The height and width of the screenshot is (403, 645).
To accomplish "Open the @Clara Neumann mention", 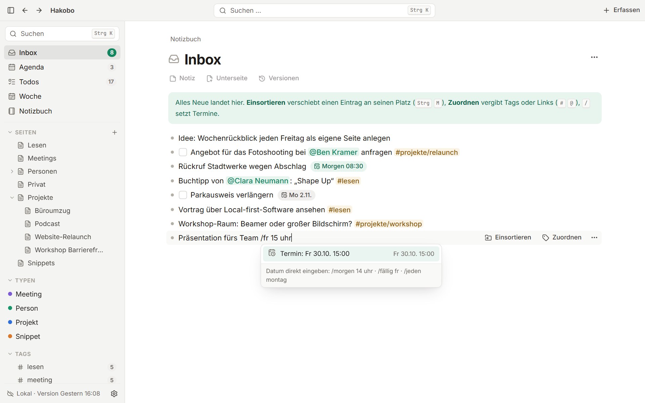I will click(258, 181).
